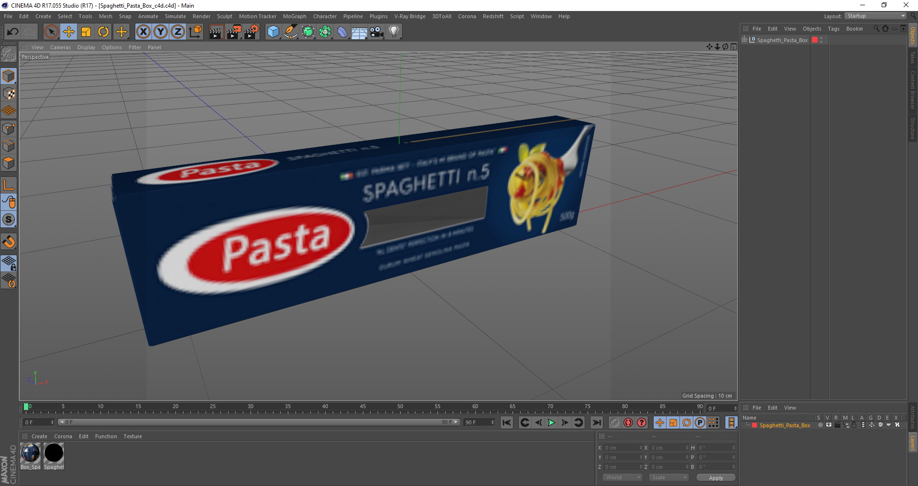The height and width of the screenshot is (486, 918).
Task: Click position X coordinate input field
Action: 623,448
